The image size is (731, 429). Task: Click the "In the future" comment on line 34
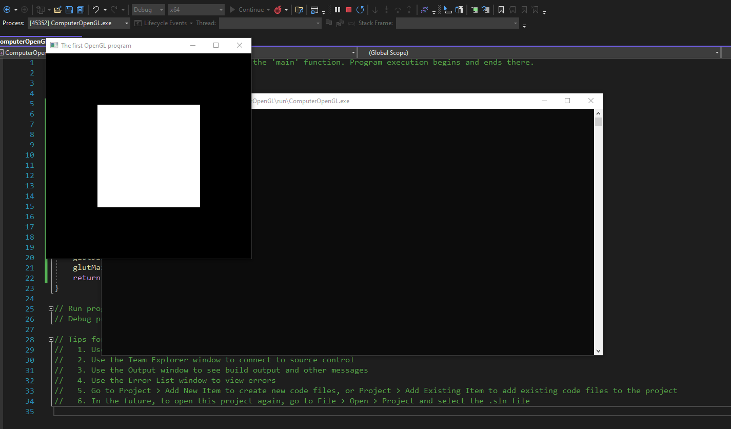point(292,401)
